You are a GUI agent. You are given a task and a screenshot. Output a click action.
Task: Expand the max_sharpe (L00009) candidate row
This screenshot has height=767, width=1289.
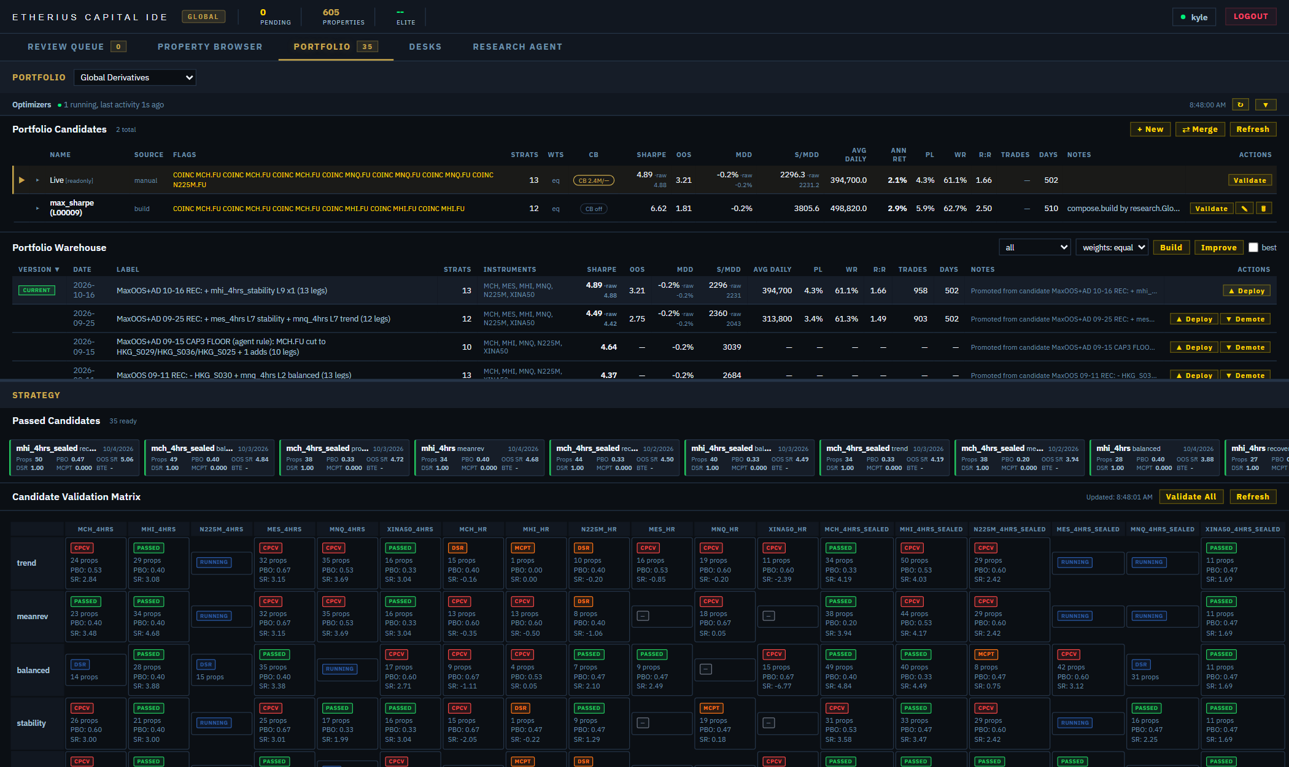[x=37, y=209]
